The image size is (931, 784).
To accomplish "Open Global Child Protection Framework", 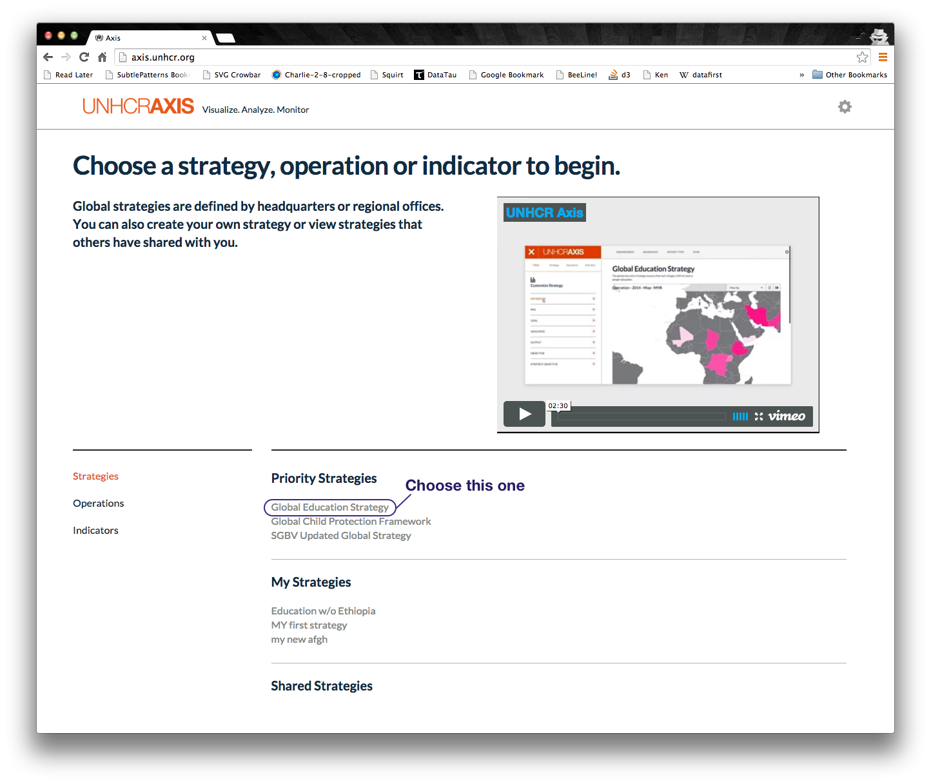I will tap(351, 521).
